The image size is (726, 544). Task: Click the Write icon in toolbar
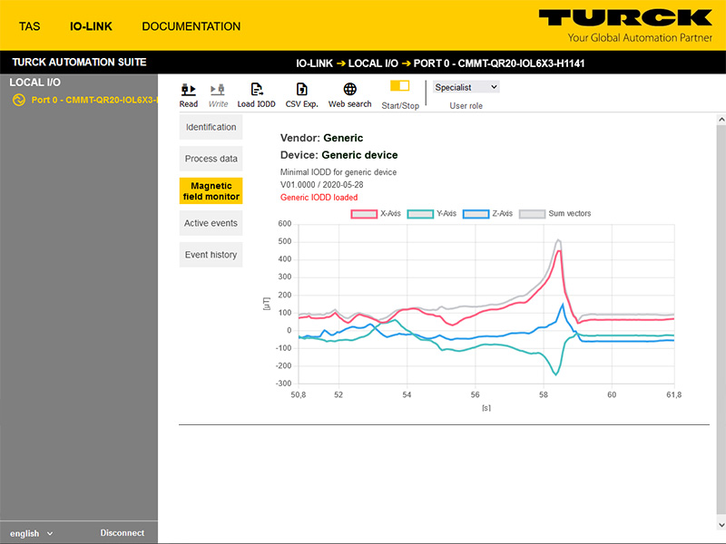coord(218,90)
